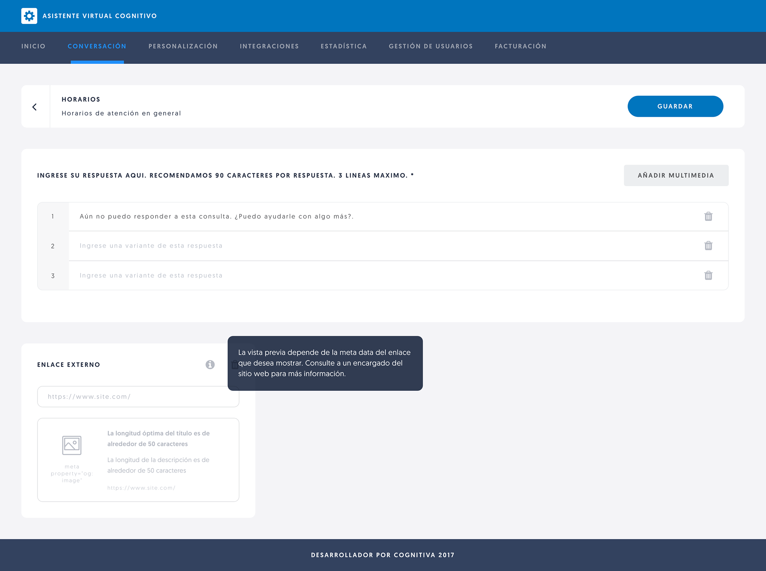Delete response row 3 with trash icon
Image resolution: width=766 pixels, height=571 pixels.
point(708,276)
